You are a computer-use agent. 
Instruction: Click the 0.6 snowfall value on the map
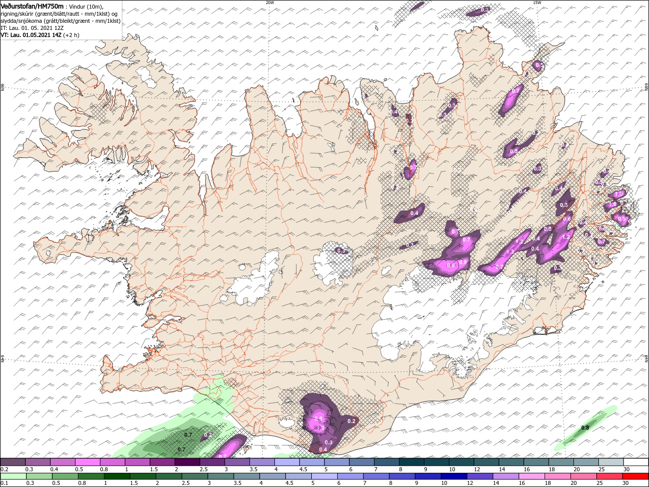pos(567,219)
